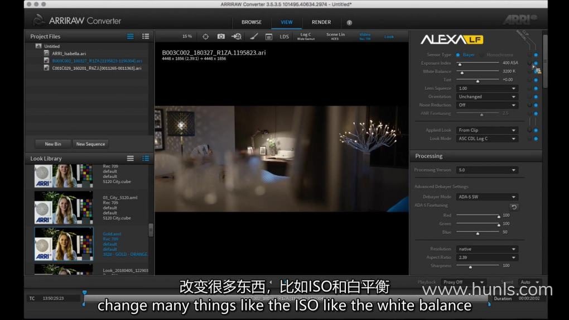Select the highlighted Gold.aml look thumbnail
Screen dimensions: 569x320
64,243
